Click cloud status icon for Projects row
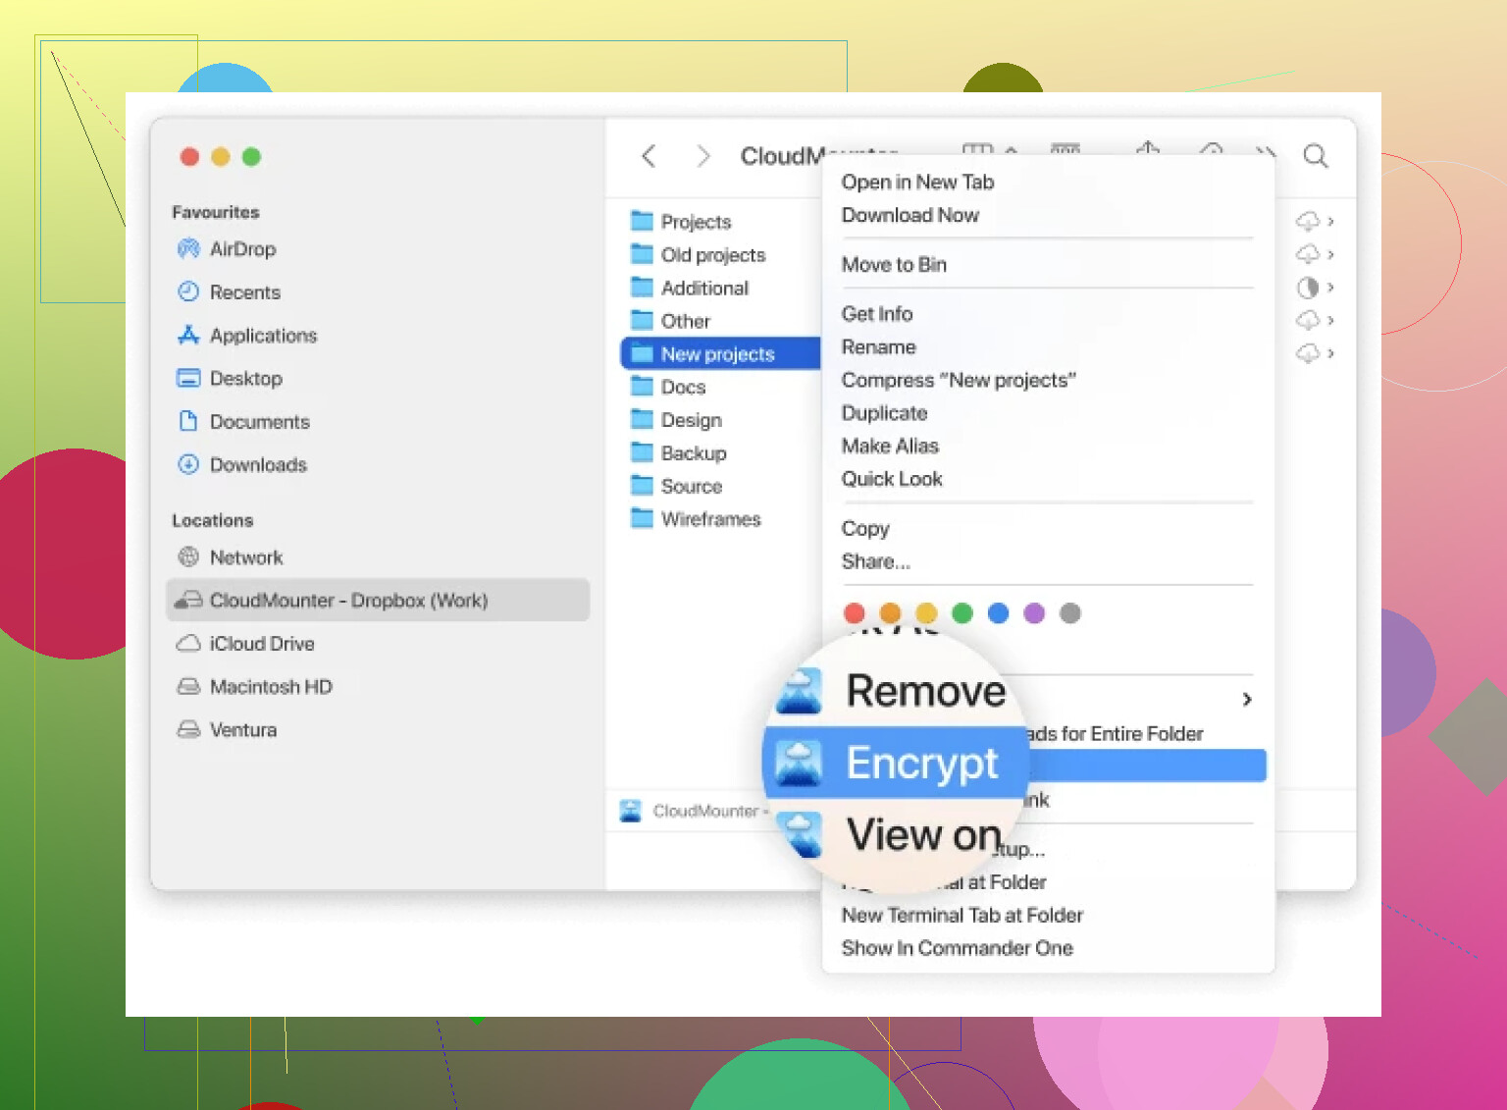 (x=1308, y=221)
